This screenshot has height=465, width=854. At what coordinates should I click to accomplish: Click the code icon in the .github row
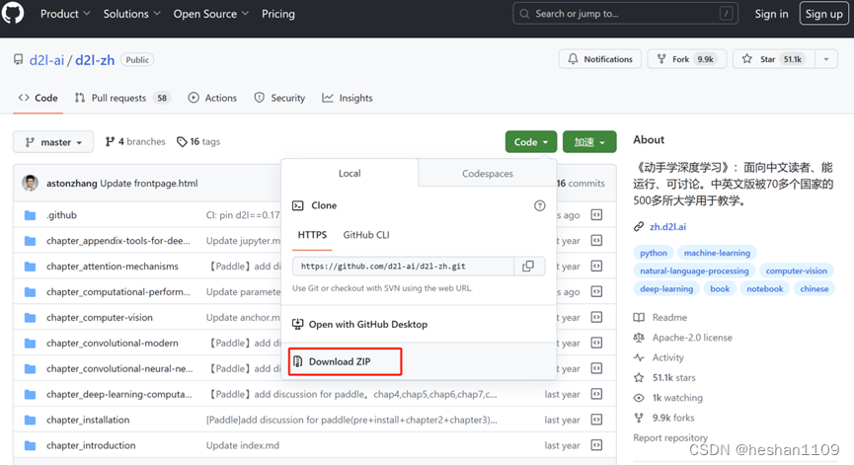point(597,215)
